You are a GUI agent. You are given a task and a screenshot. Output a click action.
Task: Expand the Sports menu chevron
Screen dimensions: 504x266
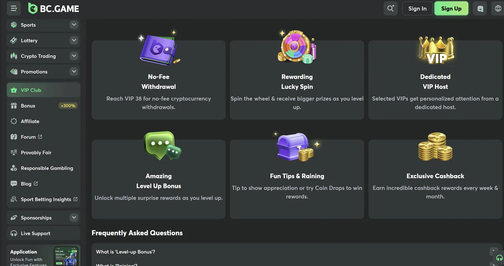tap(74, 25)
